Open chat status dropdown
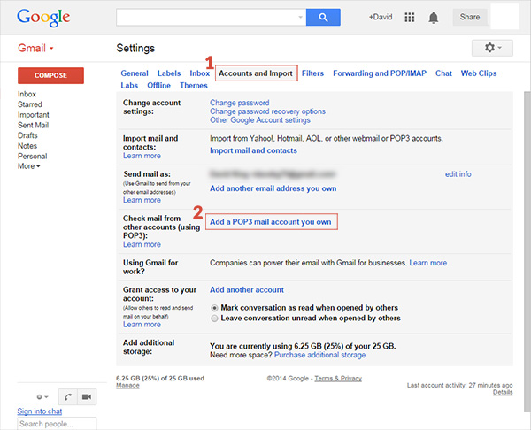 (x=39, y=398)
